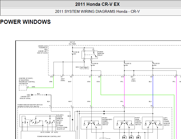
Task: Click connector label 'N9'
Action: pos(71,77)
